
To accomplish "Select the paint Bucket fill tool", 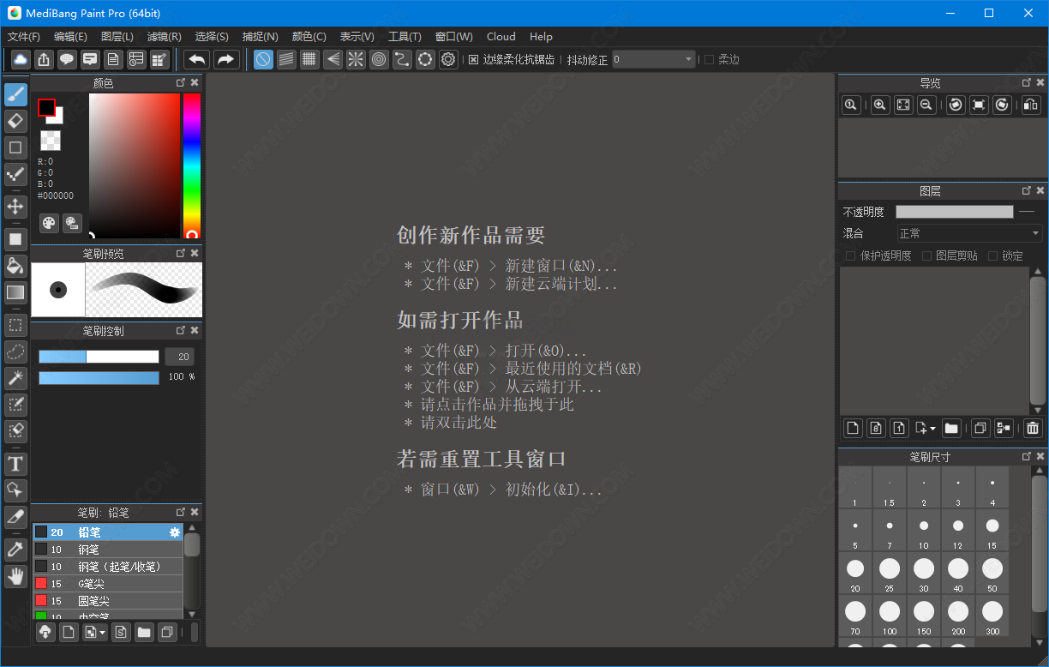I will coord(15,267).
